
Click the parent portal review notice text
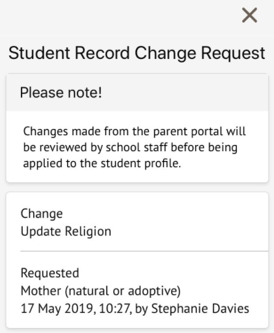pos(135,147)
